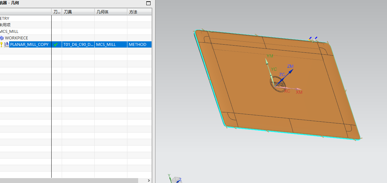Screen dimensions: 387x183
Task: Click the 几何体 column header
Action: coord(111,12)
